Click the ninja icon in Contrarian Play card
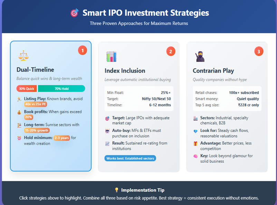The height and width of the screenshot is (205, 277). point(200,56)
